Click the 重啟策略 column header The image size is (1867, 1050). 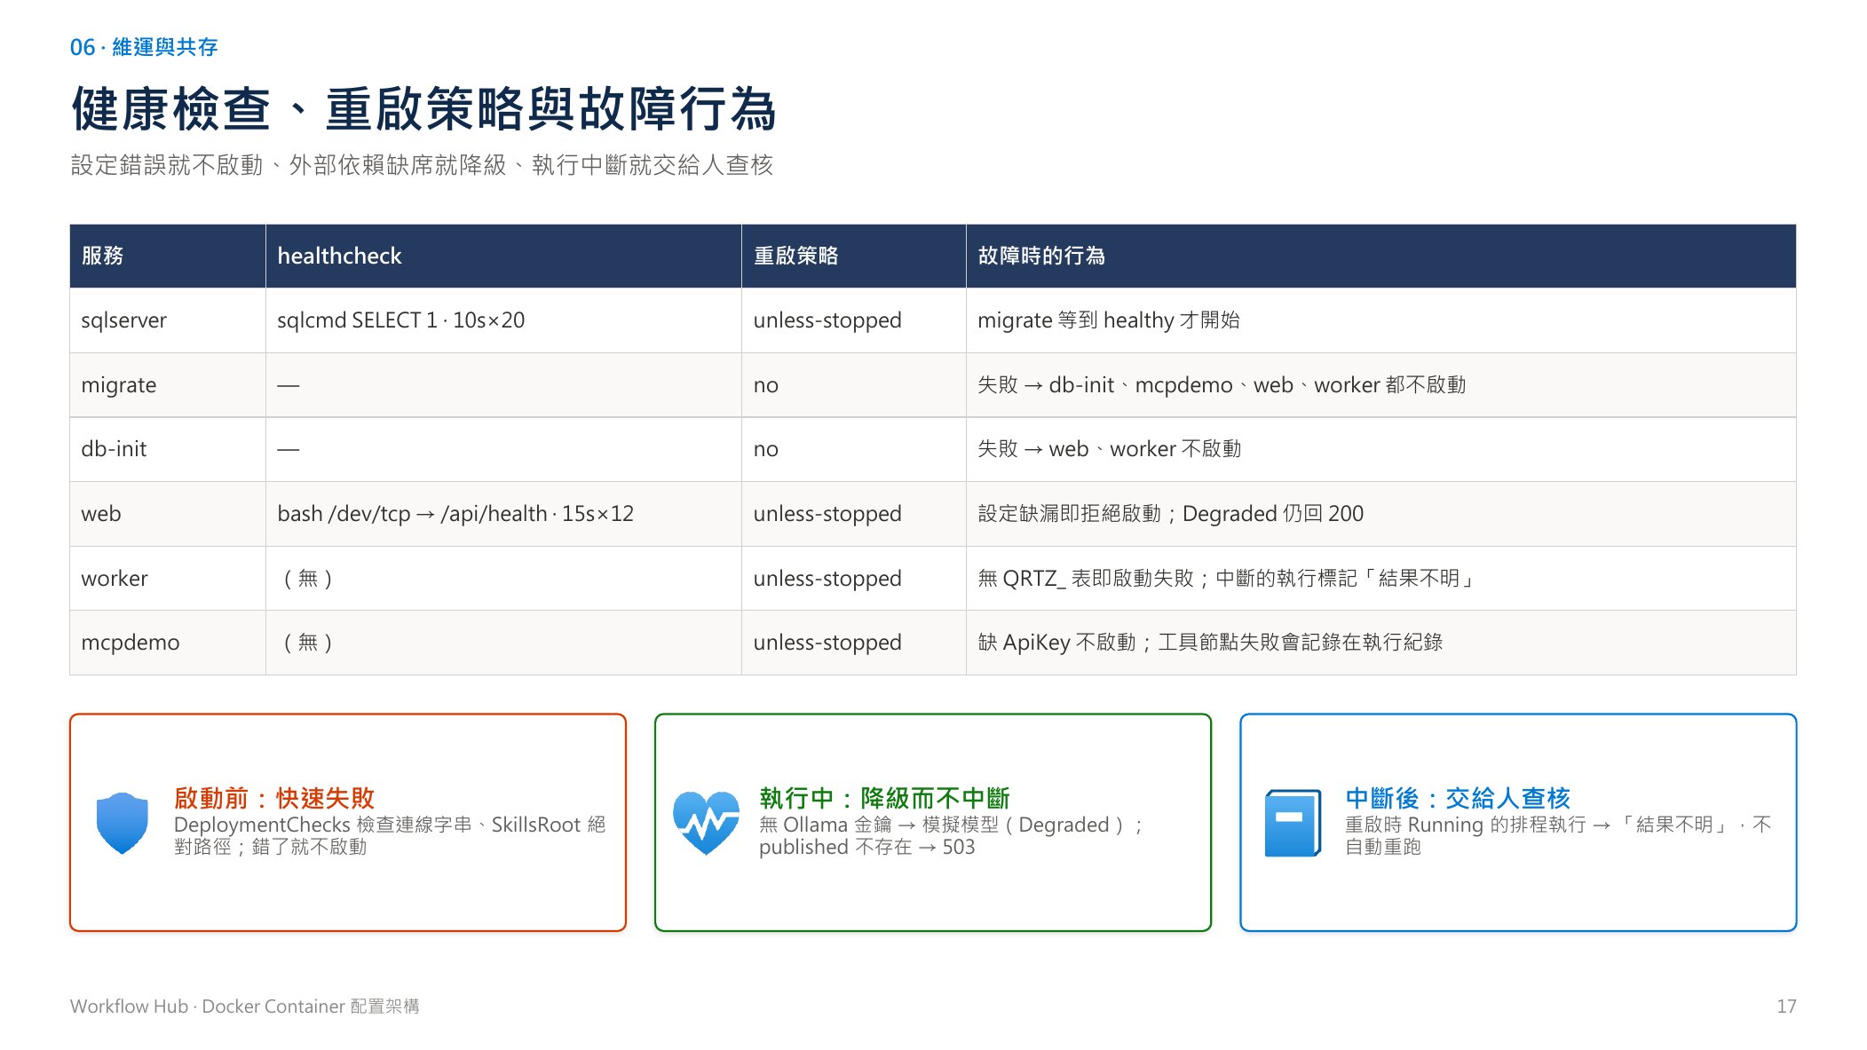853,256
